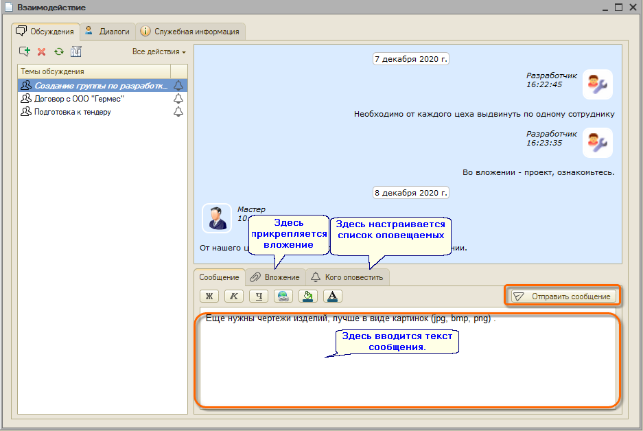Select the "Подготовка к тендеру" topic
643x431 pixels.
pos(72,112)
